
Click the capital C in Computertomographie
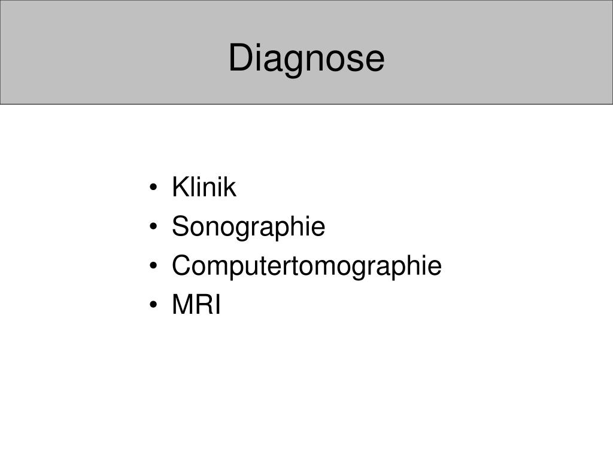pos(183,265)
